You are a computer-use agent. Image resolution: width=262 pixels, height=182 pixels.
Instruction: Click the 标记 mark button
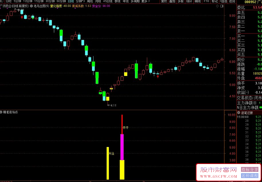215,1
